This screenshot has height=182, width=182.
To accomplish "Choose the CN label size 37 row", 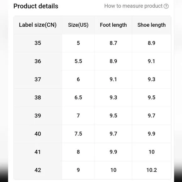I will 92,79.
